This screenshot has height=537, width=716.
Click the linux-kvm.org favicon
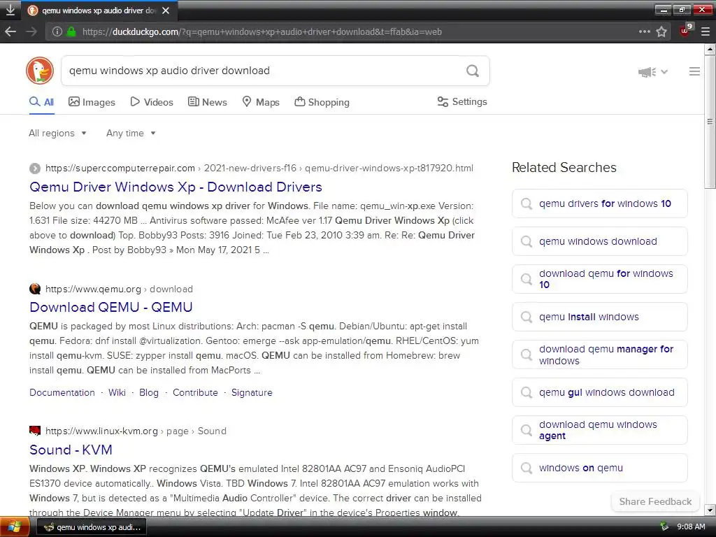pyautogui.click(x=35, y=431)
